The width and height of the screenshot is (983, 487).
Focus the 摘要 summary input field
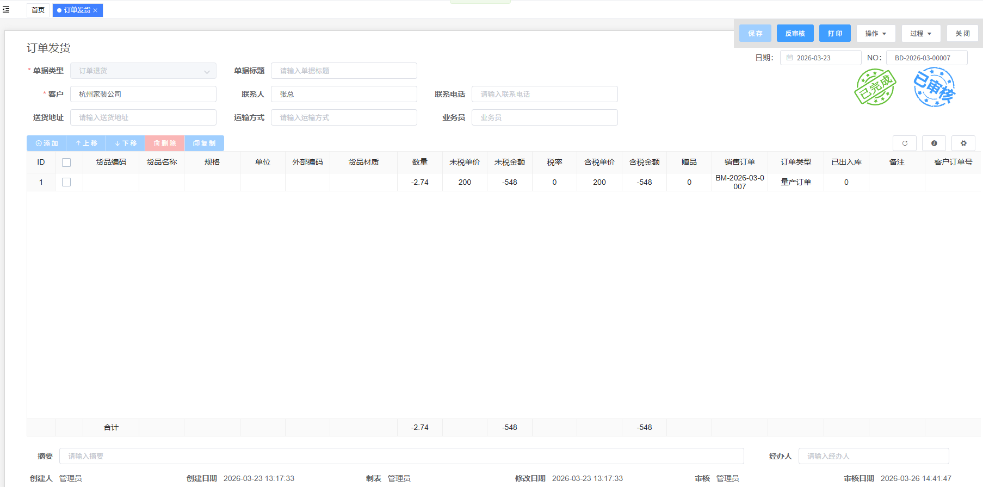tap(401, 457)
